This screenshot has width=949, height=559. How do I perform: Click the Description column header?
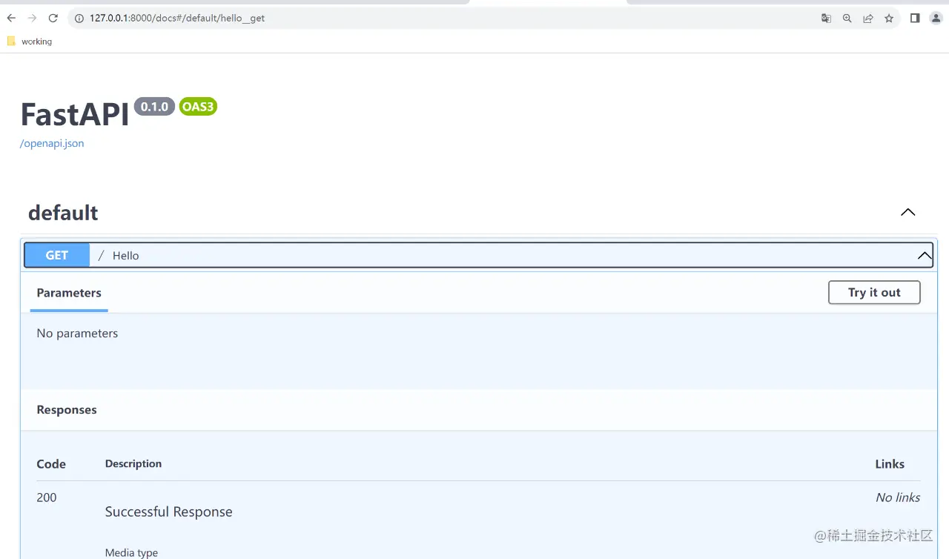click(133, 463)
